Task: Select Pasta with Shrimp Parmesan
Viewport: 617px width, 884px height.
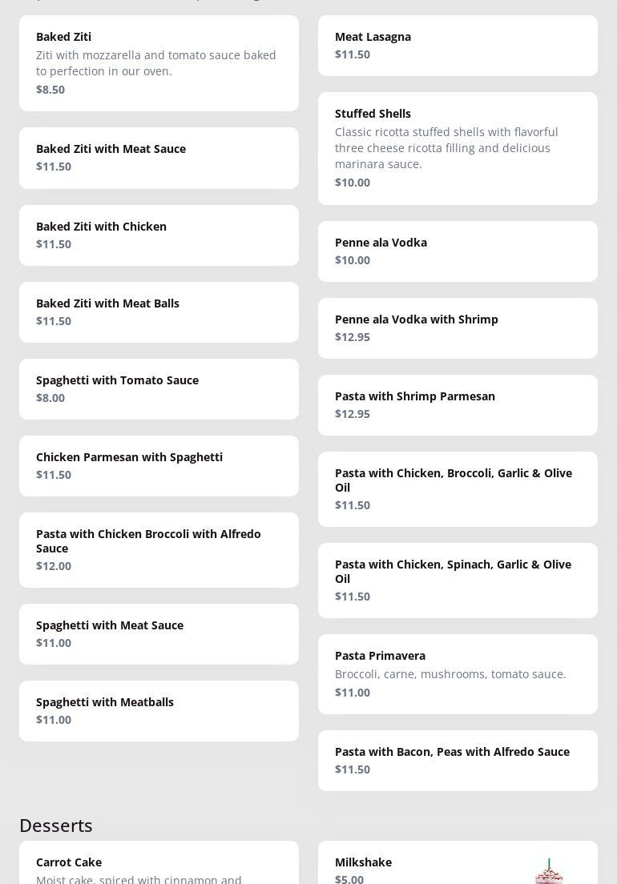Action: pyautogui.click(x=458, y=405)
